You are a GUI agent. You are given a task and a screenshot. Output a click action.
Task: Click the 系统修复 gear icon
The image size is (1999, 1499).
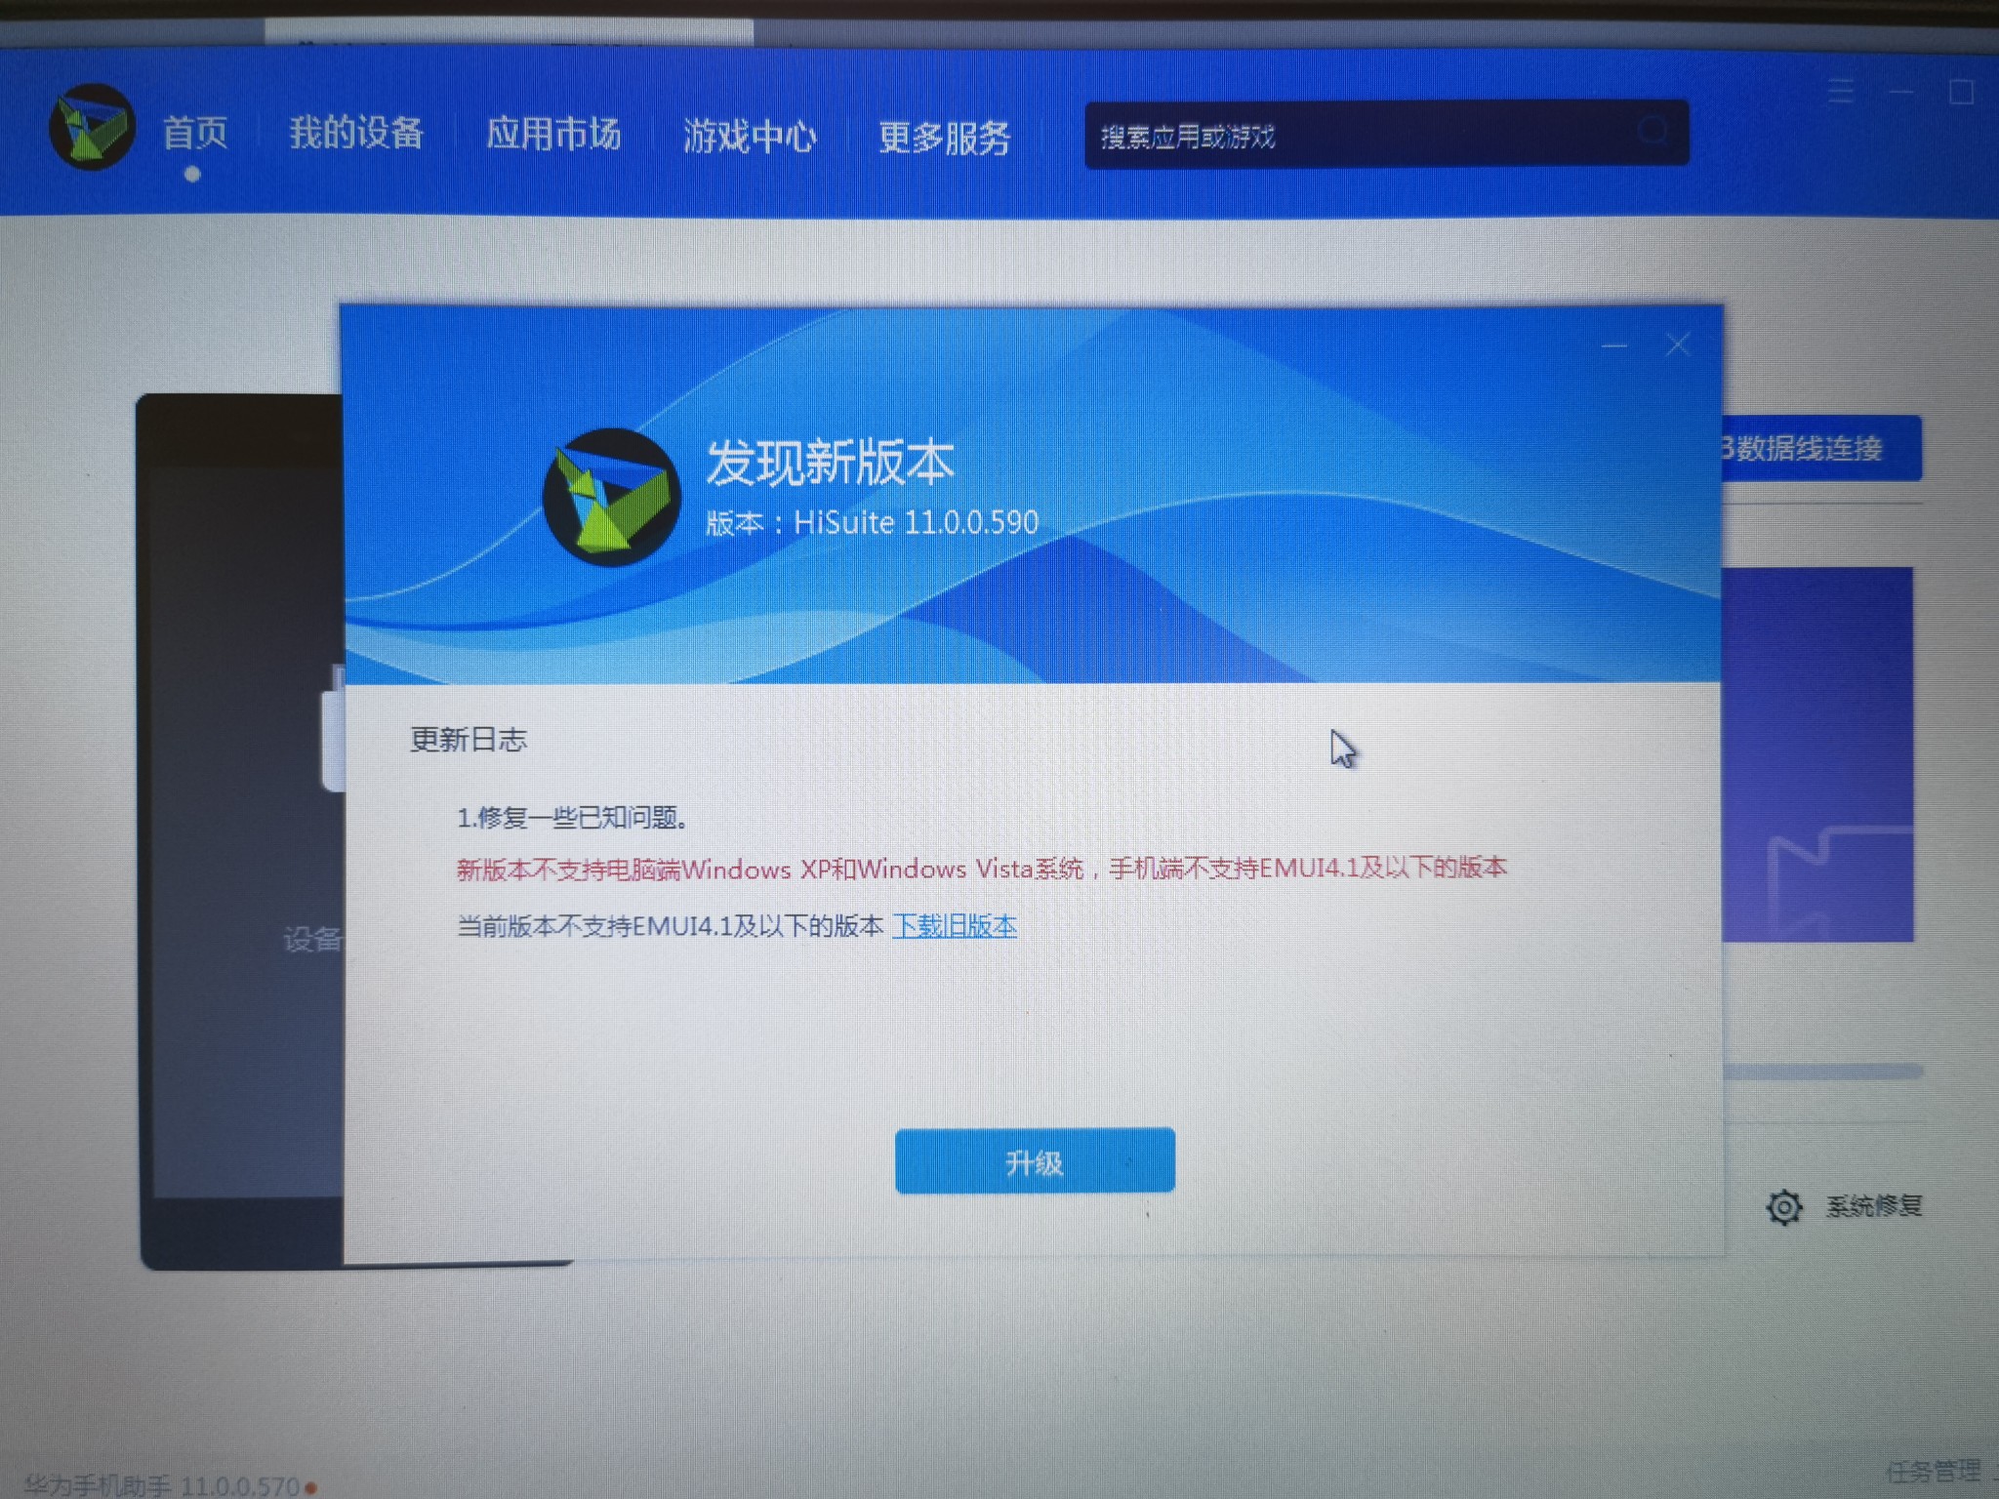click(x=1784, y=1207)
